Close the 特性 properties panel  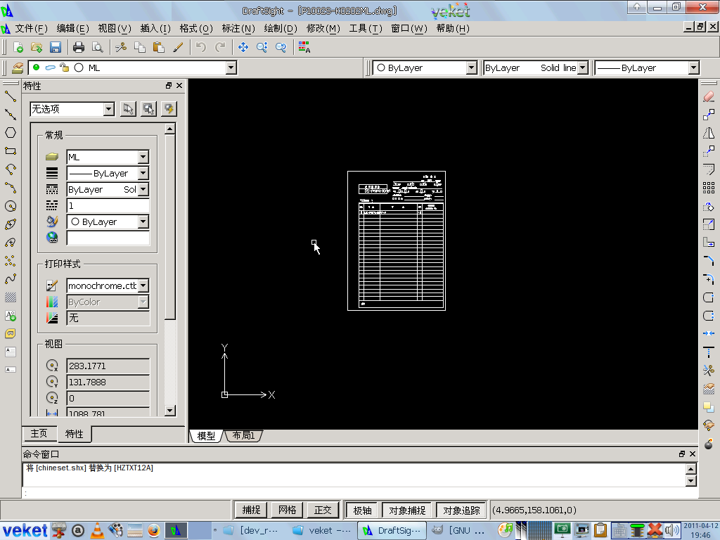(179, 85)
